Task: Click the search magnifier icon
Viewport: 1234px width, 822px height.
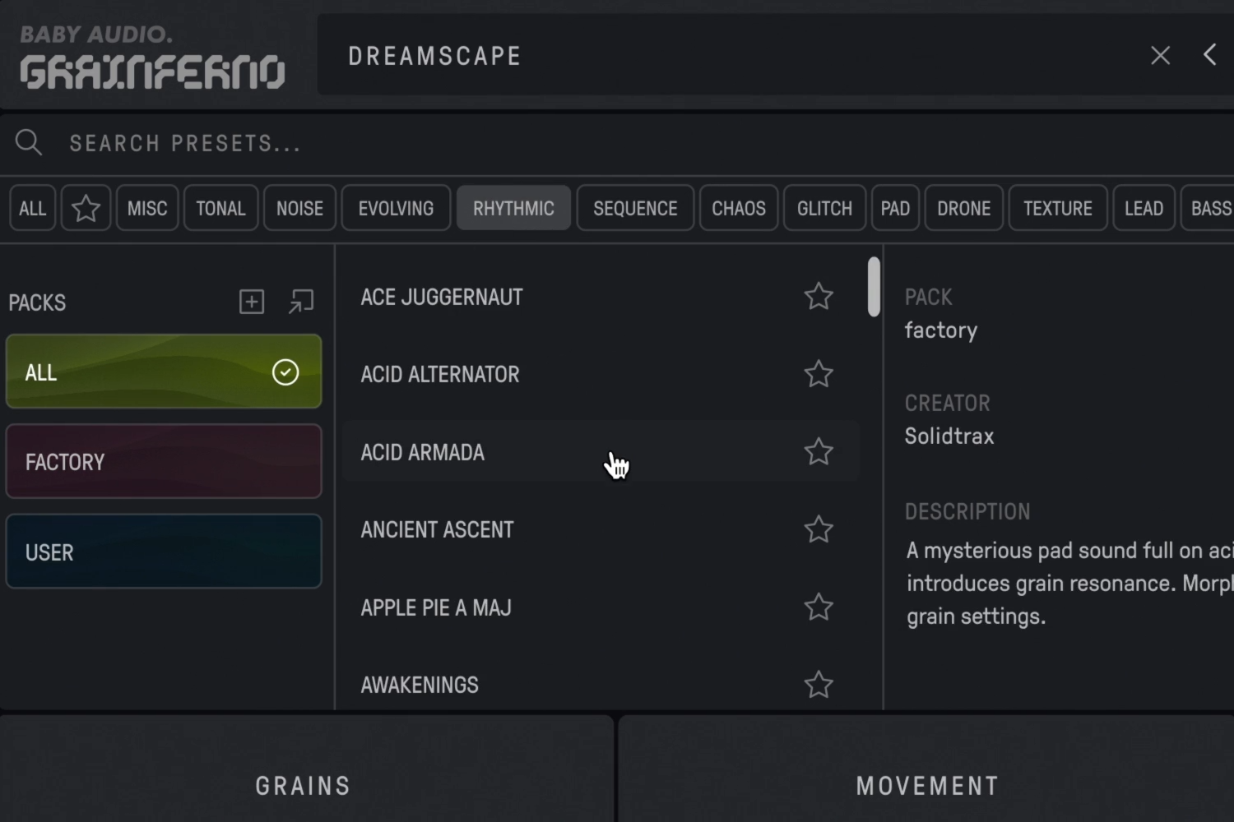Action: (x=29, y=142)
